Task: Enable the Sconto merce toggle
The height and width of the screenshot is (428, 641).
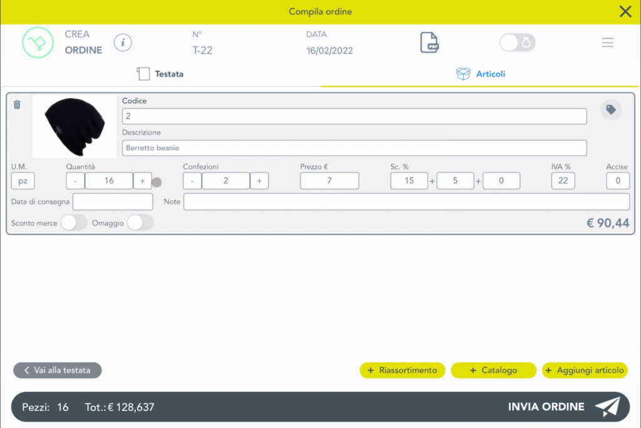Action: pyautogui.click(x=74, y=222)
